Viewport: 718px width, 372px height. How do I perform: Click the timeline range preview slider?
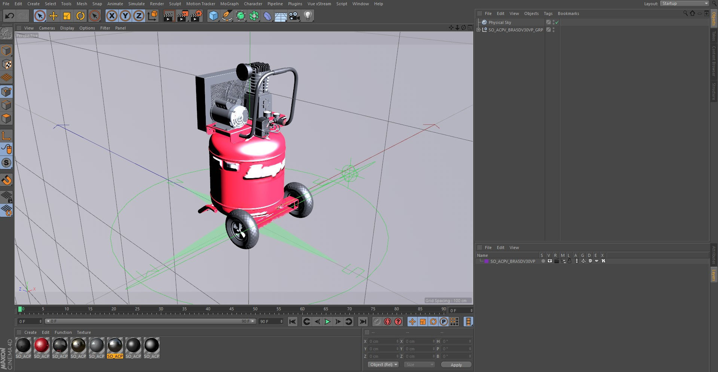[150, 321]
